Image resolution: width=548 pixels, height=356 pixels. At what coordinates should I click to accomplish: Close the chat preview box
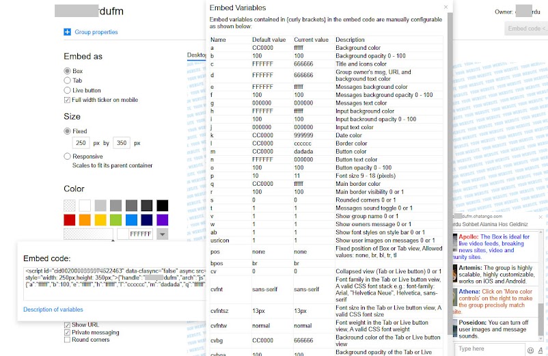pos(540,217)
